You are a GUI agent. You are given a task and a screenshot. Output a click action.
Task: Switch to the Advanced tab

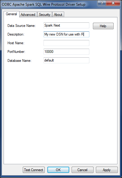[28, 15]
